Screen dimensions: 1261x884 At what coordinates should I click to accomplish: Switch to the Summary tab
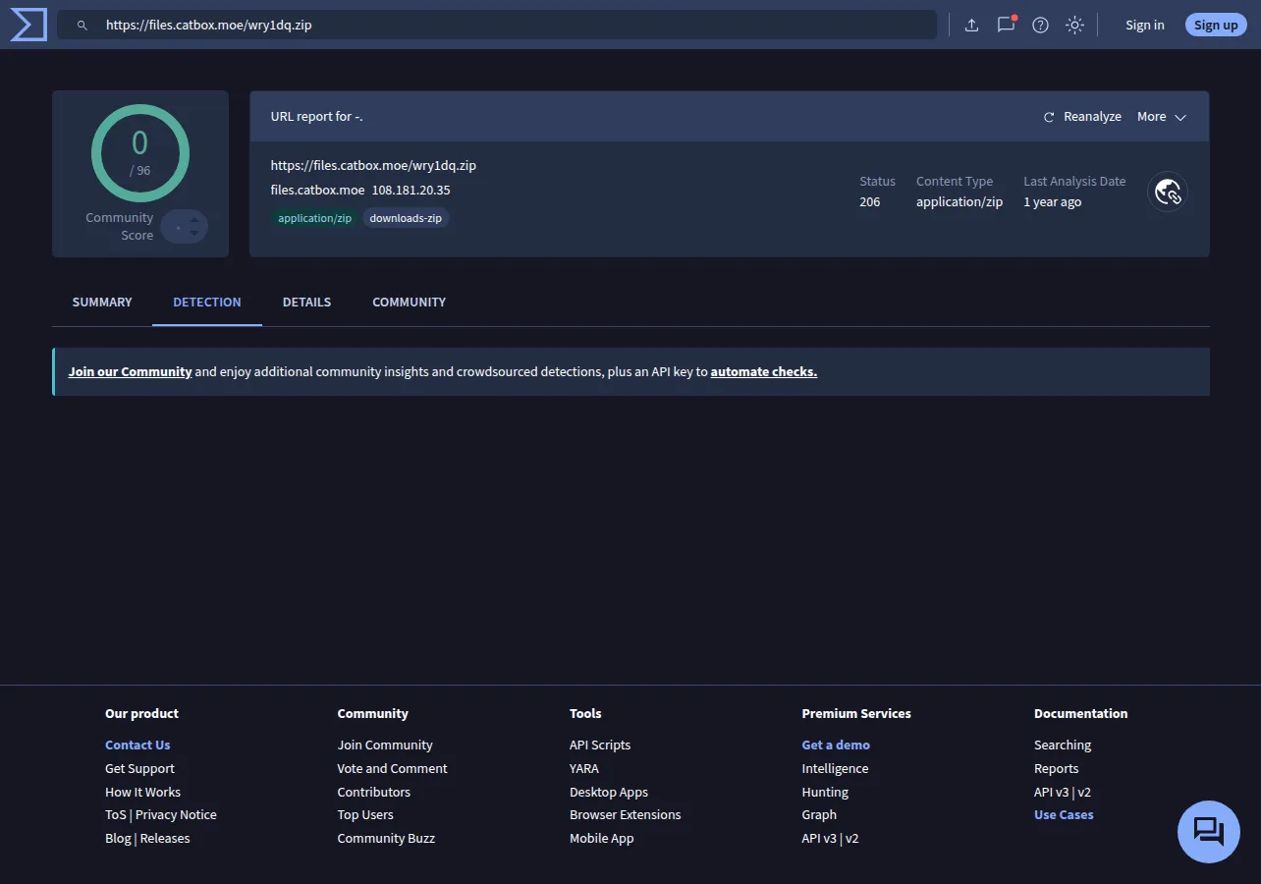(x=102, y=303)
